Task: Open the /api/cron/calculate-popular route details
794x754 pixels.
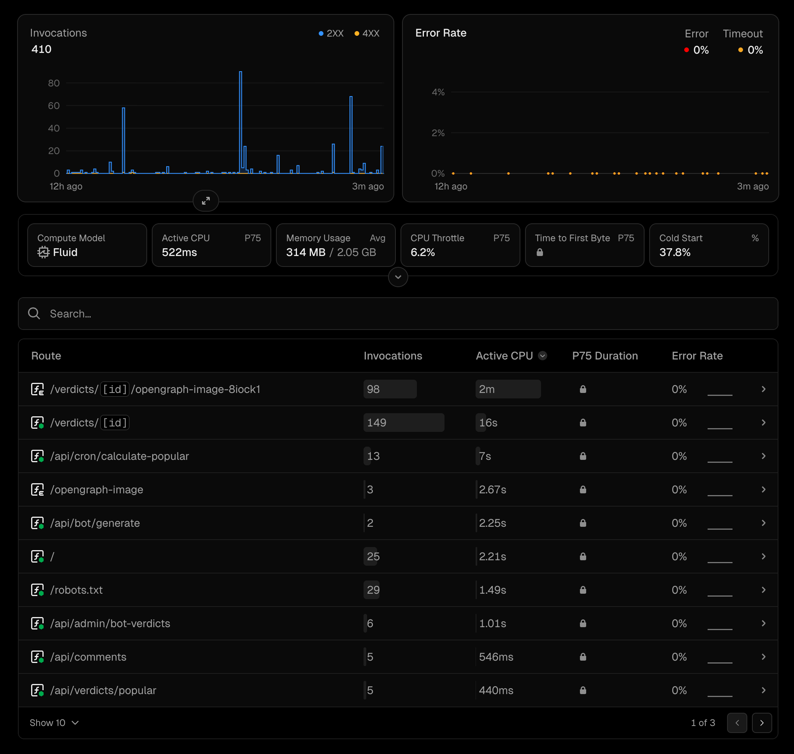Action: [763, 456]
